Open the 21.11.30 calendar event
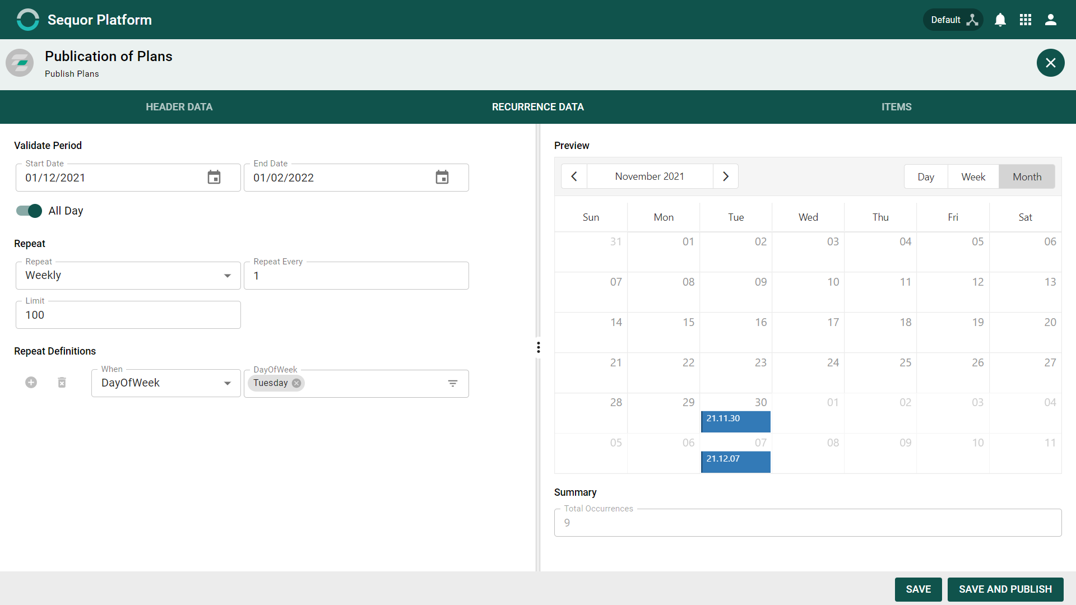1076x605 pixels. coord(736,421)
